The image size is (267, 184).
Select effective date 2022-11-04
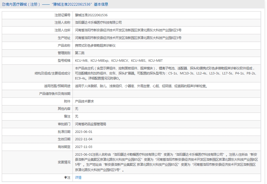click(83, 139)
